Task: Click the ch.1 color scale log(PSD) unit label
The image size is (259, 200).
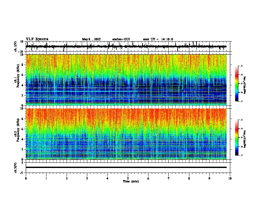Action: [x=245, y=85]
